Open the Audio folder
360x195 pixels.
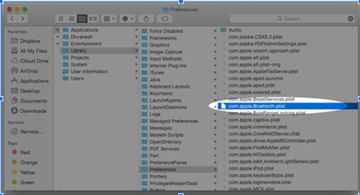[x=231, y=30]
